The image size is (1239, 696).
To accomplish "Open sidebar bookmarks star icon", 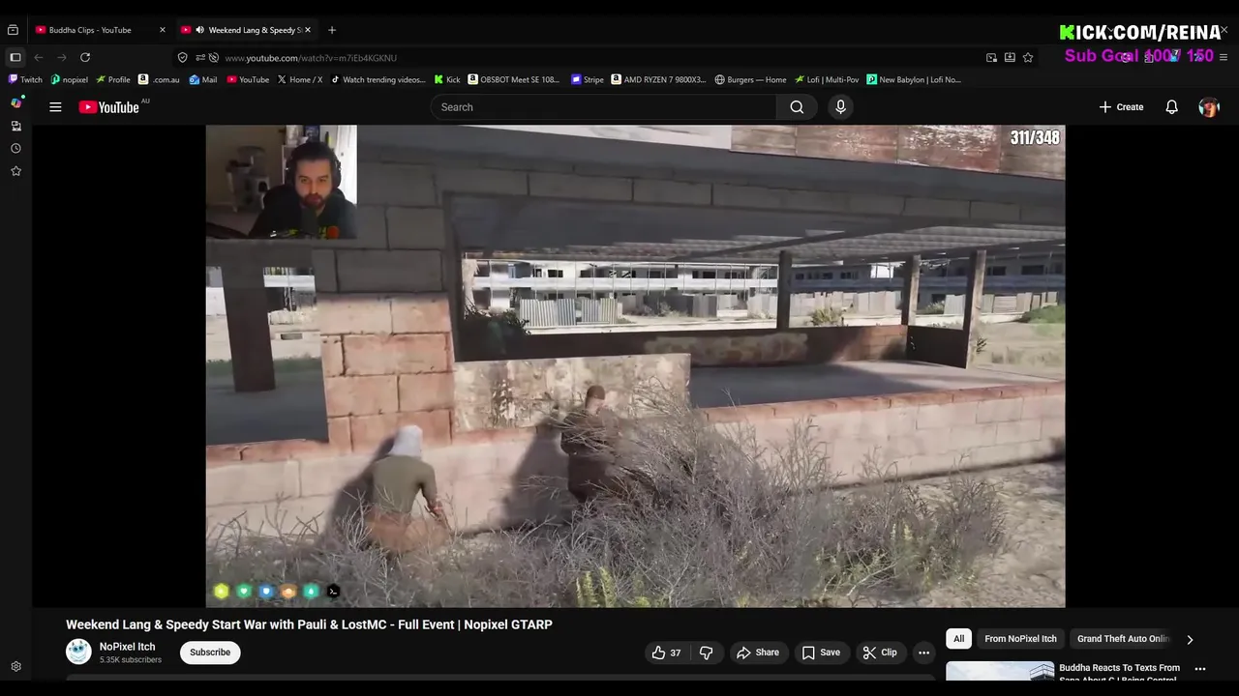I will [x=15, y=171].
